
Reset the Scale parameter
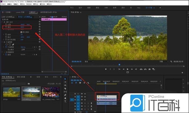click(x=40, y=27)
